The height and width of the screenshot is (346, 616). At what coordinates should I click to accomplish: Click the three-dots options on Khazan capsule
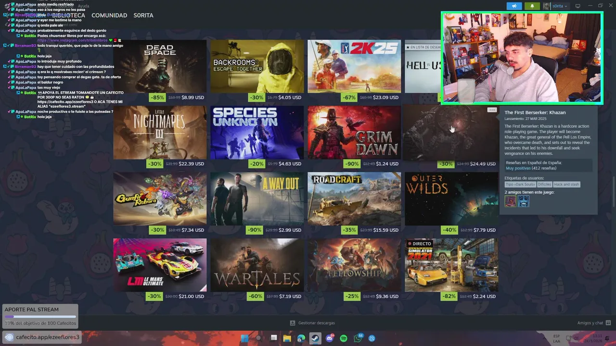pyautogui.click(x=491, y=110)
